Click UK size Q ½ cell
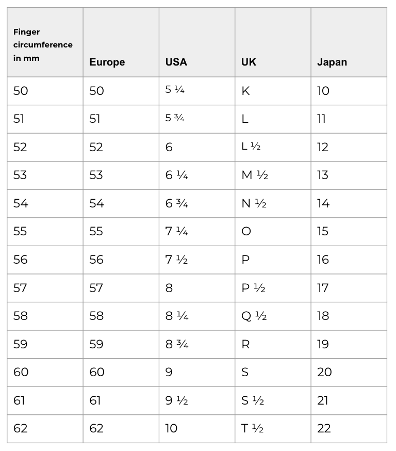Image resolution: width=396 pixels, height=451 pixels. tap(254, 316)
